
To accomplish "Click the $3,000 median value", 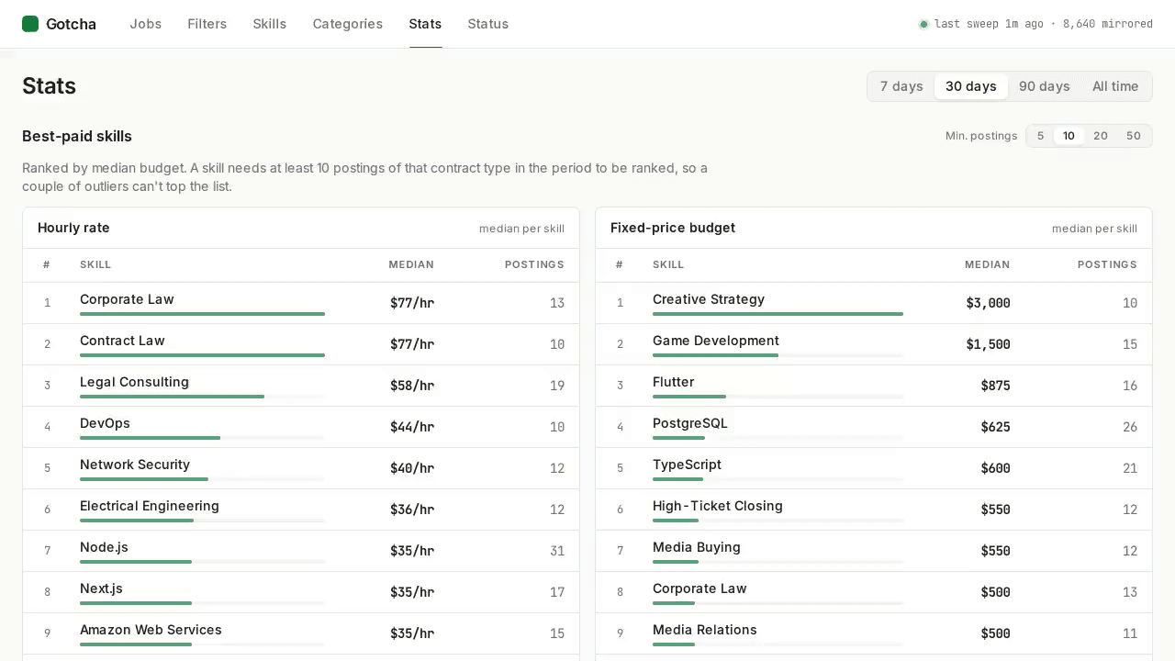I will (x=988, y=303).
